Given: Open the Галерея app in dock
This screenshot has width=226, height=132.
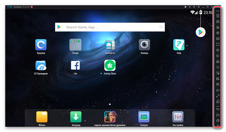Looking at the screenshot, I should (144, 117).
